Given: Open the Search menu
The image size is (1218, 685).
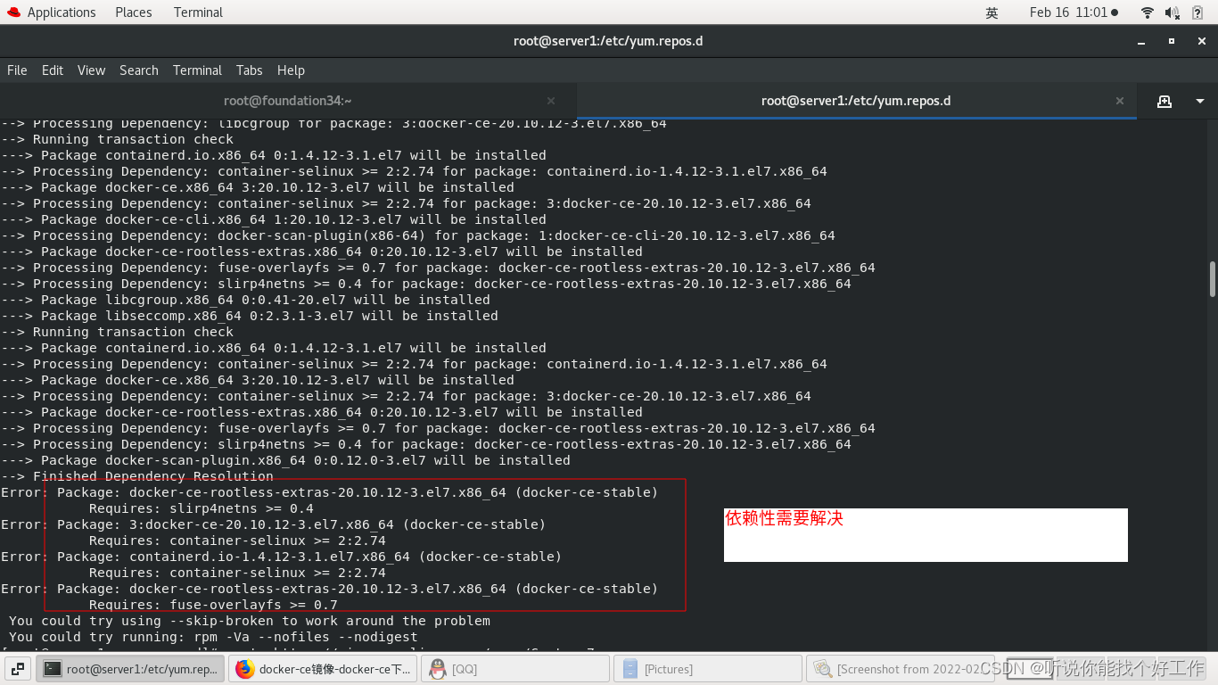Looking at the screenshot, I should [x=139, y=70].
